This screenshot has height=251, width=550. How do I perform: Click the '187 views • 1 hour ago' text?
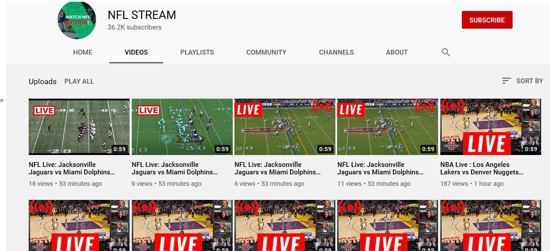click(472, 184)
